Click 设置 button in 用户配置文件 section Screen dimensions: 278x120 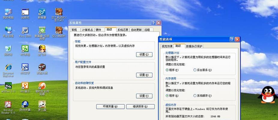coord(144,75)
